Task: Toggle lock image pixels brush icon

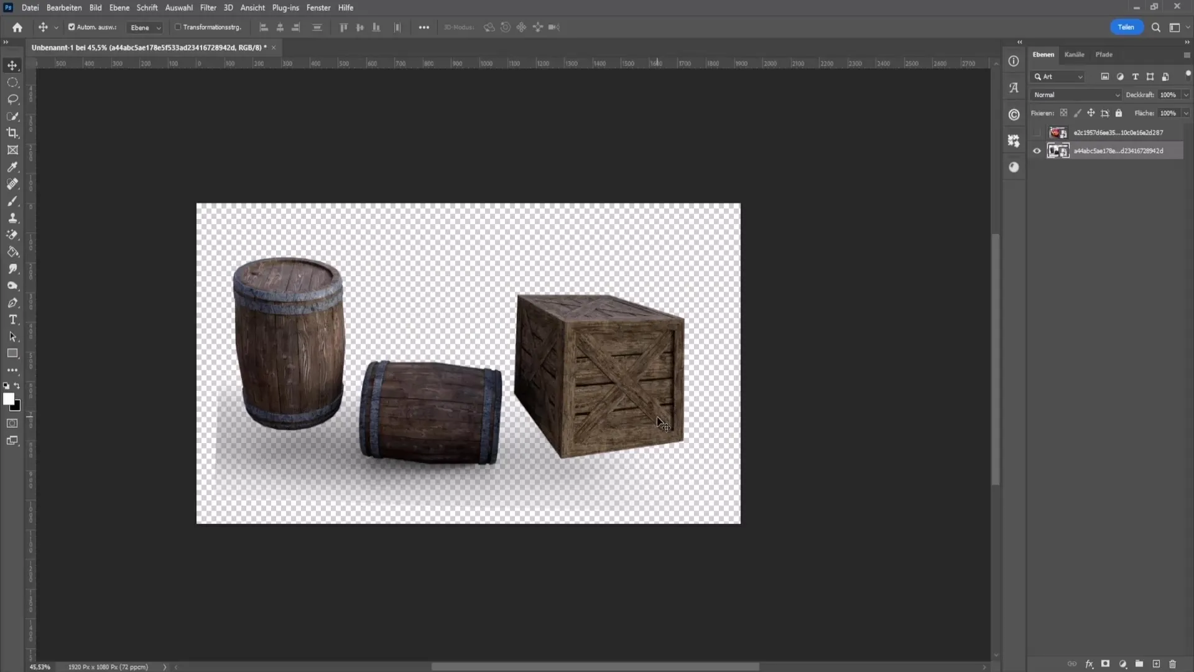Action: [1077, 113]
